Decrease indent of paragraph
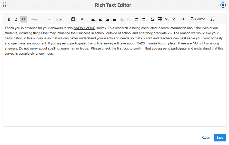 pos(129,19)
